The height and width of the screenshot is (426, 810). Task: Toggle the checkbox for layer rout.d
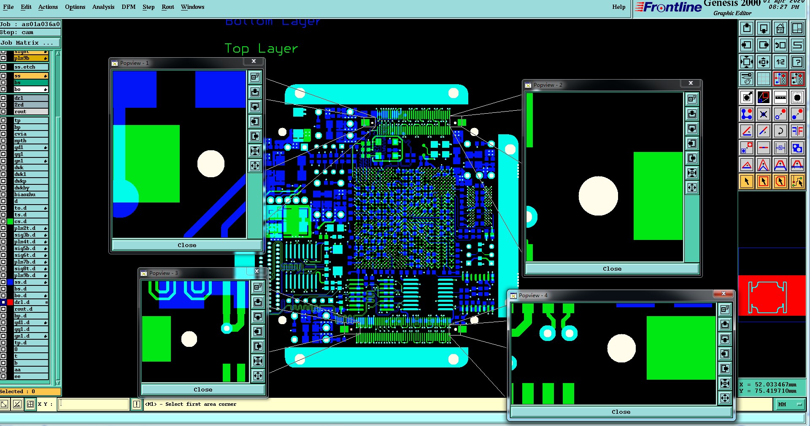point(3,309)
